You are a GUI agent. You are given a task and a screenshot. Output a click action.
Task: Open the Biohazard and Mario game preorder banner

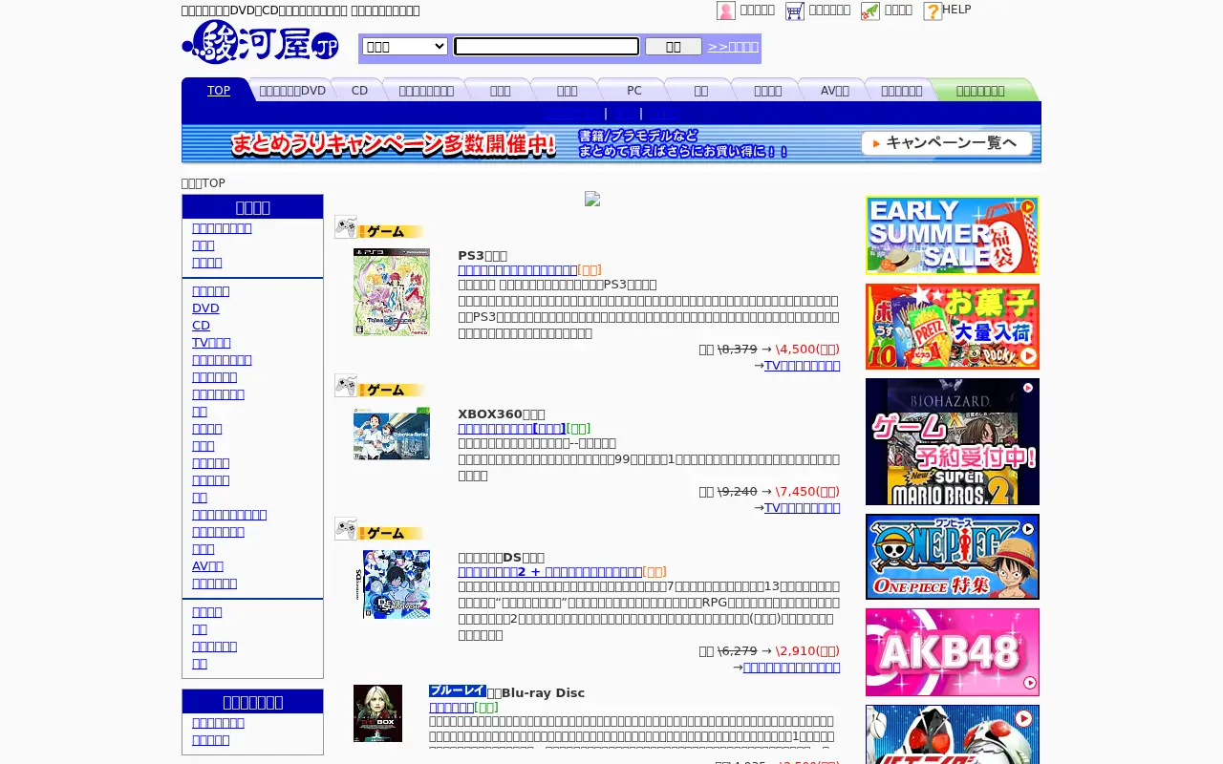tap(953, 441)
